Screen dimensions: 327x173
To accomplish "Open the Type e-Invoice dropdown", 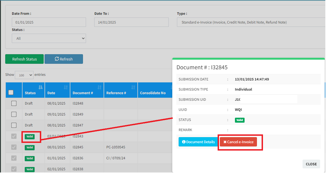I will click(251, 22).
